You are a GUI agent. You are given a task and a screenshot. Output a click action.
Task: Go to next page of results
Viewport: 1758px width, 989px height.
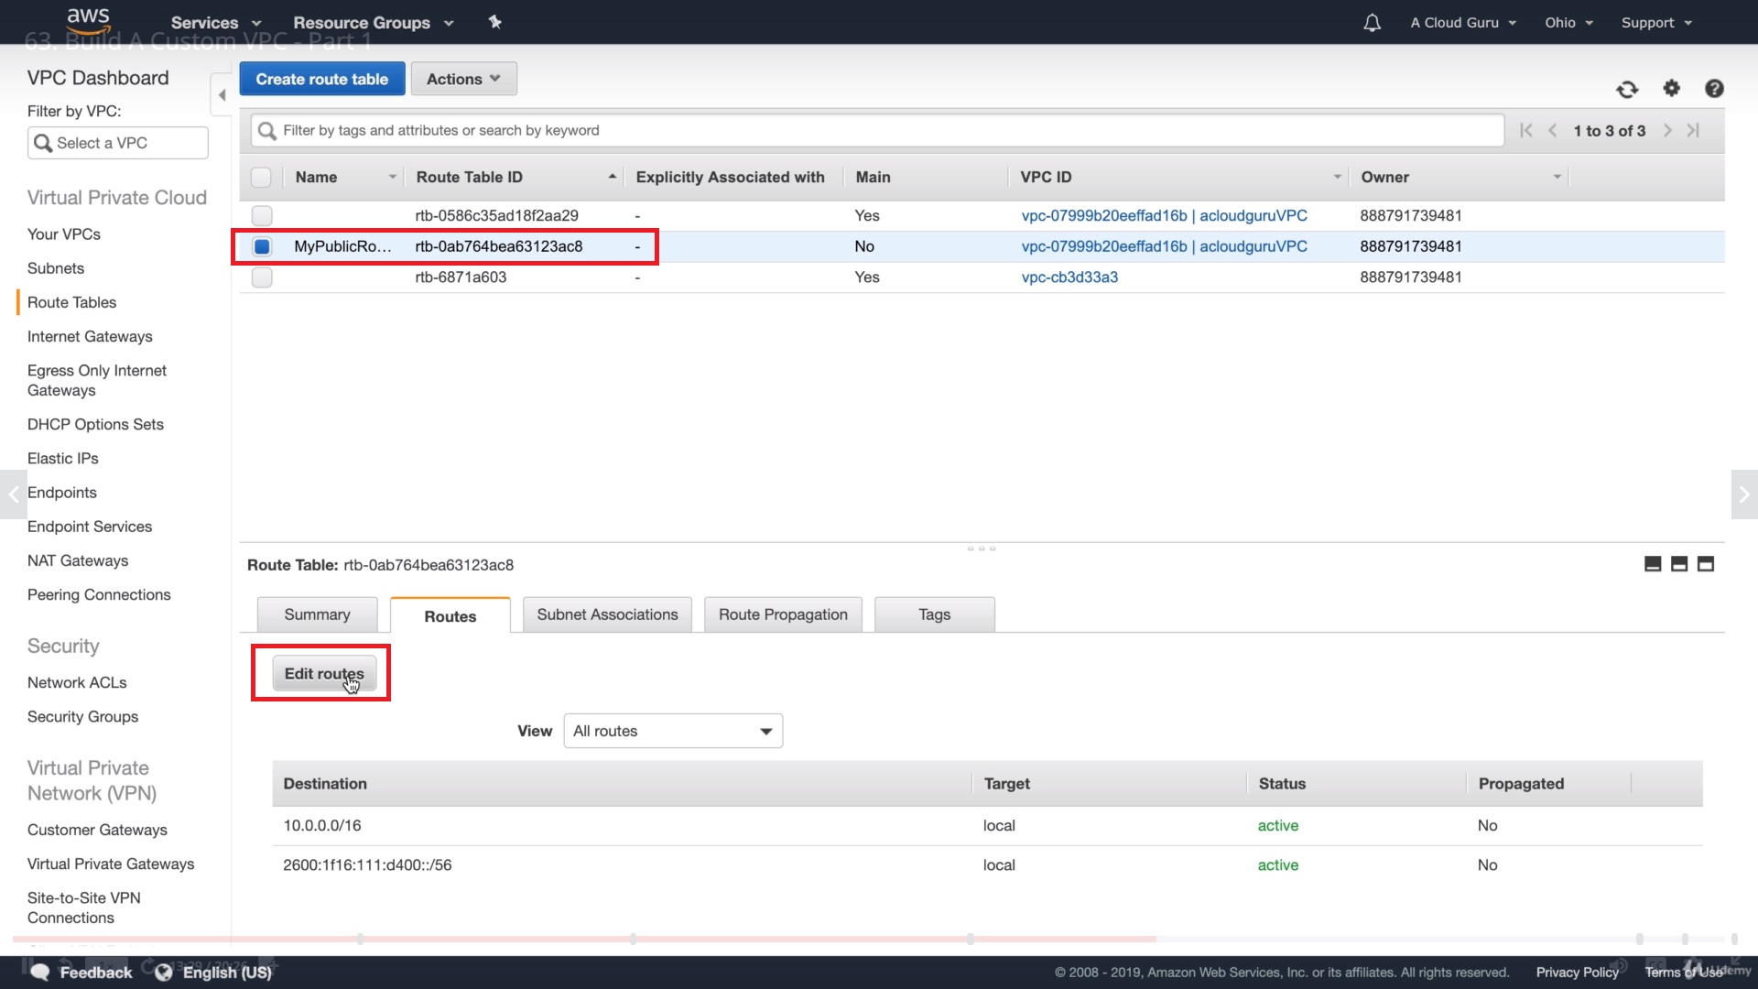point(1667,131)
